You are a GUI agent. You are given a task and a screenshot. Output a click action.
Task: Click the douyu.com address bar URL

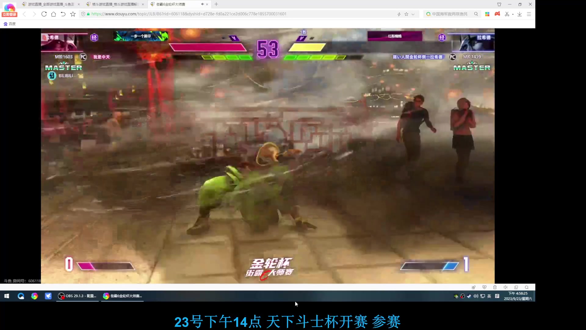coord(189,14)
